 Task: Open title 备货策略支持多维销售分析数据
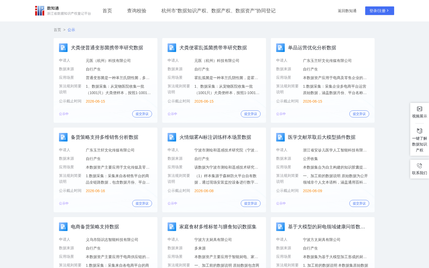point(105,137)
